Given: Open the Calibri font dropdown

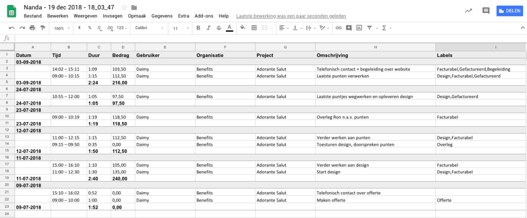Looking at the screenshot, I should (149, 28).
